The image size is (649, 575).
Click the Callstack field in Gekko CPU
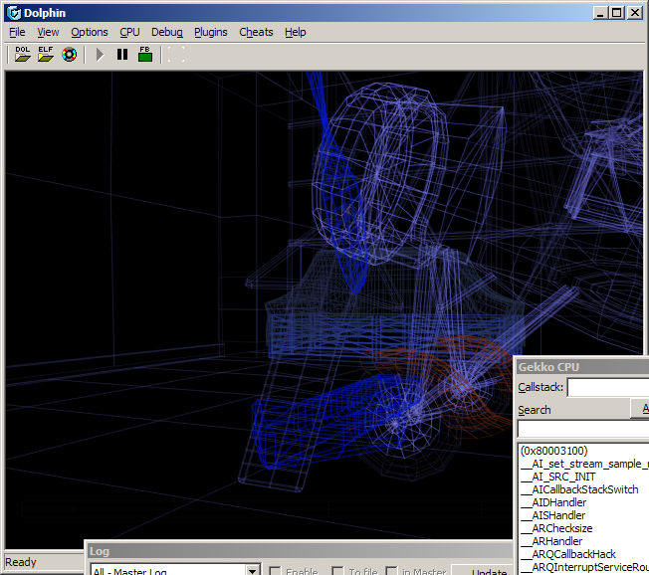[x=608, y=388]
